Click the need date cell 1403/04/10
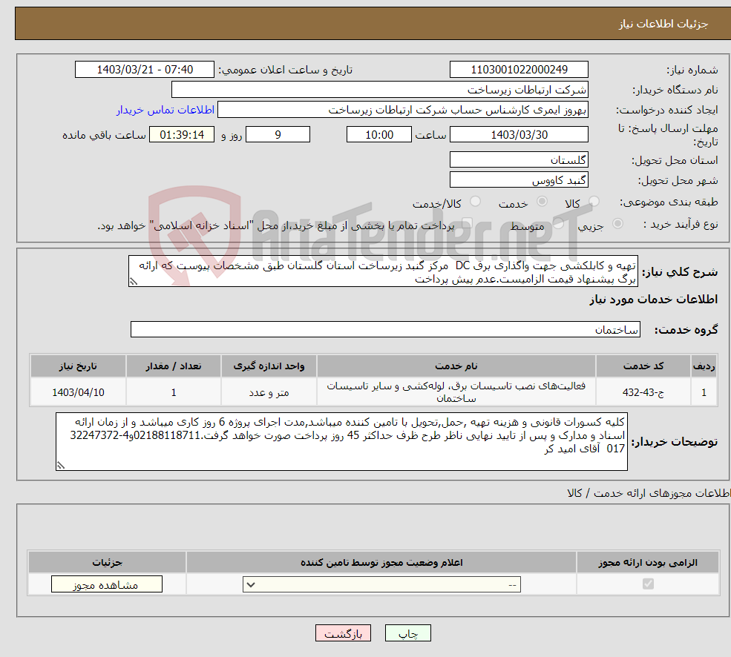Screen dimensions: 731x657 (x=79, y=392)
